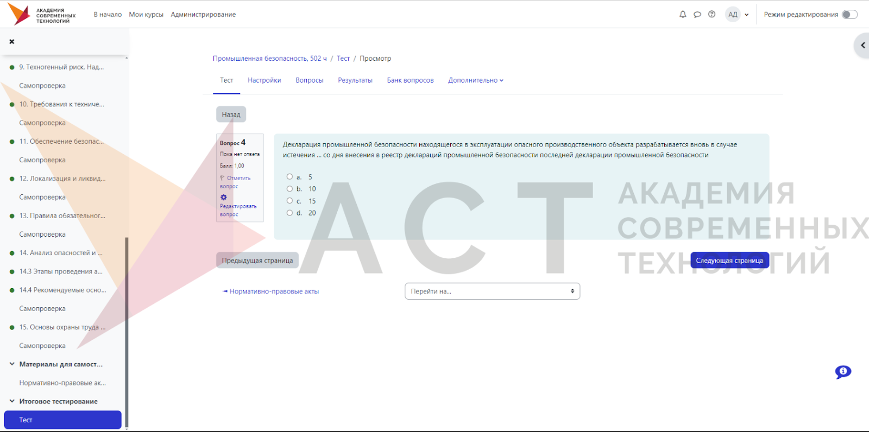This screenshot has width=869, height=432.
Task: Open Мои курсы menu item
Action: click(x=146, y=15)
